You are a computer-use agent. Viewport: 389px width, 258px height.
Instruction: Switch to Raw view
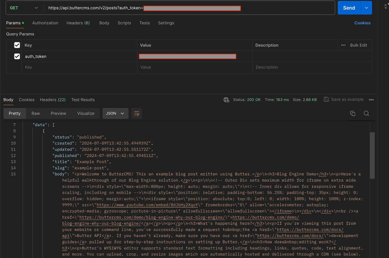36,113
